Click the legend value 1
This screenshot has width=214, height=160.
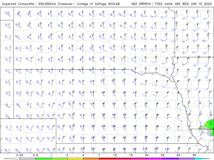click(51, 155)
